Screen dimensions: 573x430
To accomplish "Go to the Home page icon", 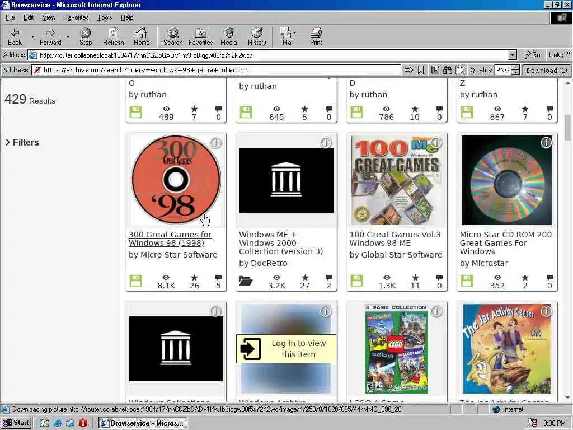I will [142, 36].
